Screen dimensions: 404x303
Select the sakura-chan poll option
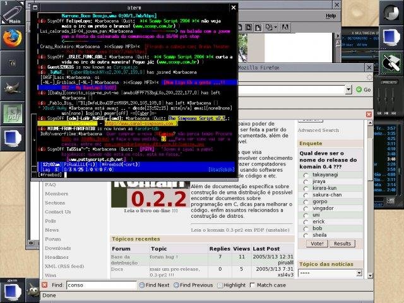point(306,195)
